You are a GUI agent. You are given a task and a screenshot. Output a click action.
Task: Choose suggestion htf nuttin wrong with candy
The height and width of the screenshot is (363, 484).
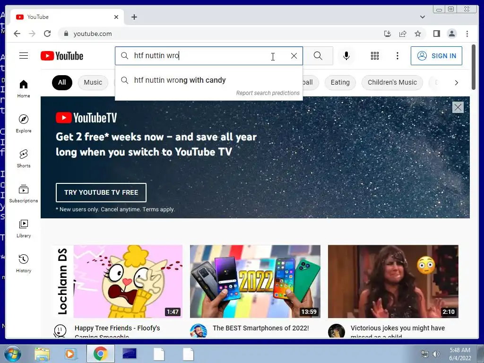coord(208,80)
